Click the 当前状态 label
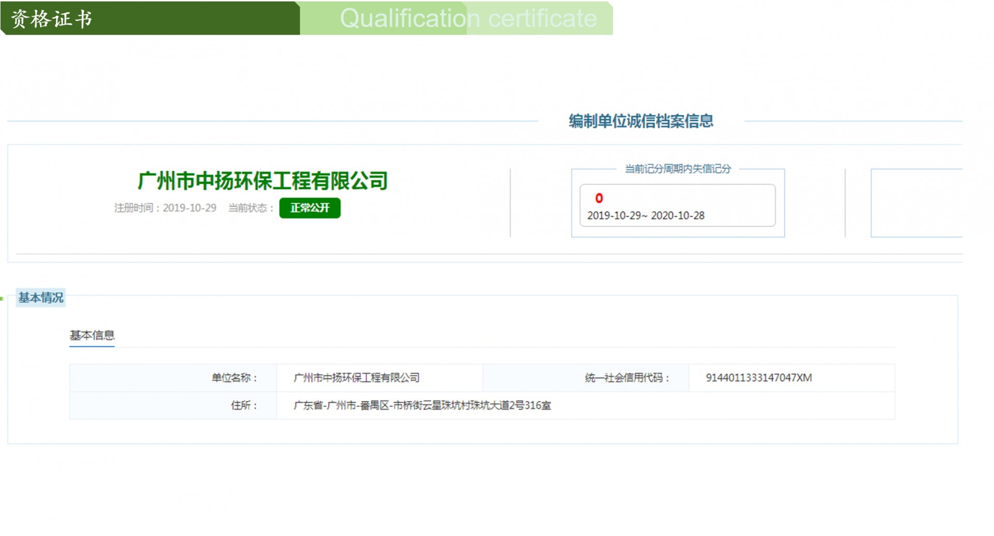Viewport: 994px width, 536px height. (x=251, y=208)
